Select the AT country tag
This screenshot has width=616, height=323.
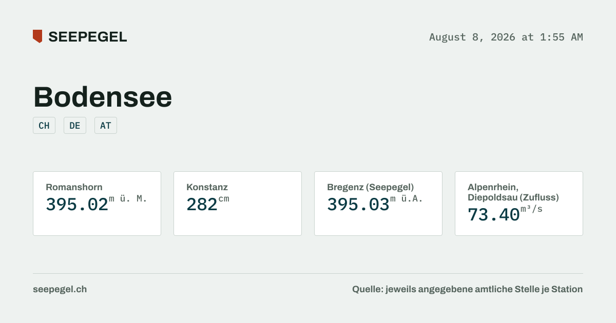(106, 126)
